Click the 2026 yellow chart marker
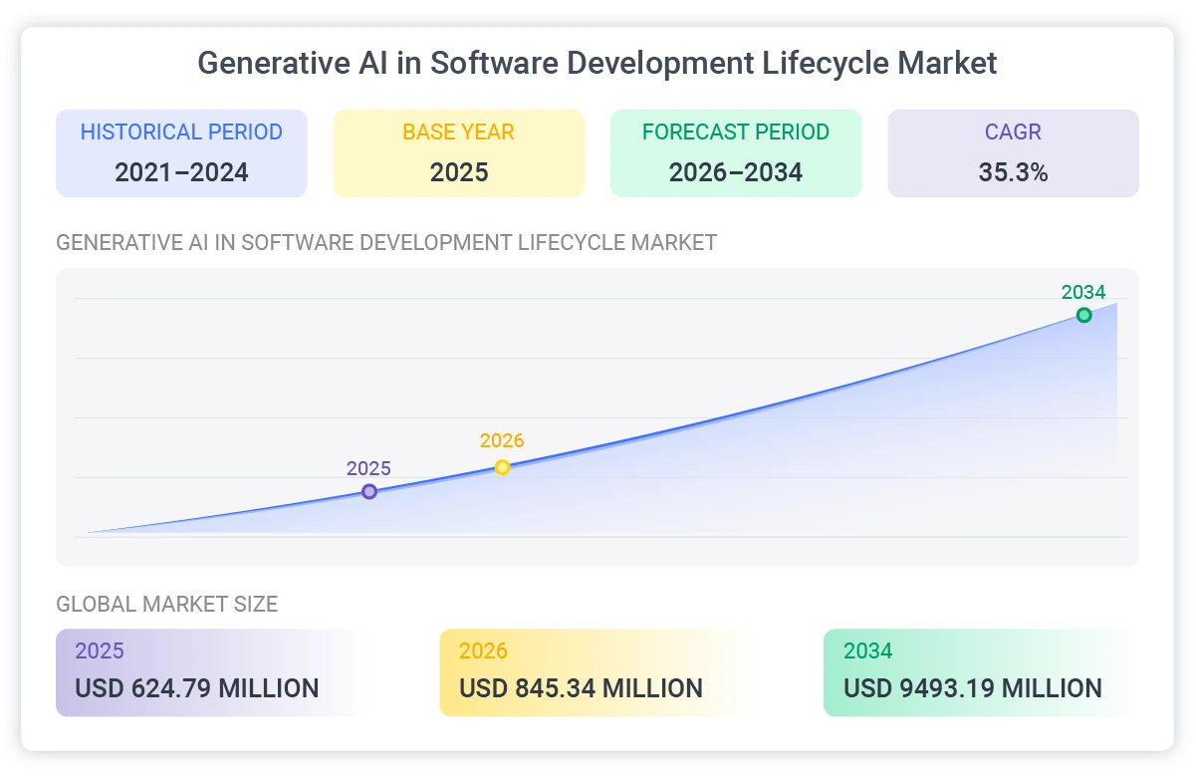1196x778 pixels. coord(503,466)
